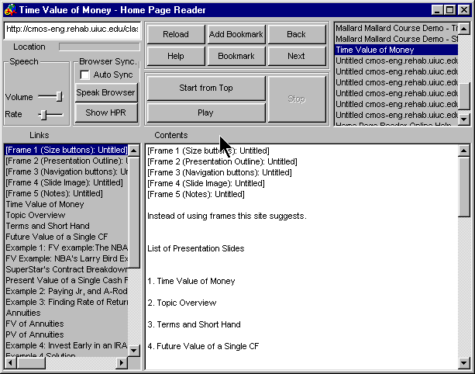475x374 pixels.
Task: Select Topic Overview in Links list
Action: (x=36, y=215)
